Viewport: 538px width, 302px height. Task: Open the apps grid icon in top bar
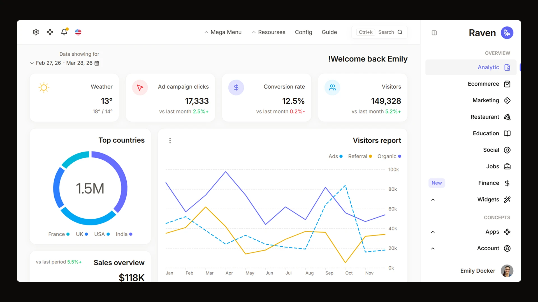(x=50, y=32)
